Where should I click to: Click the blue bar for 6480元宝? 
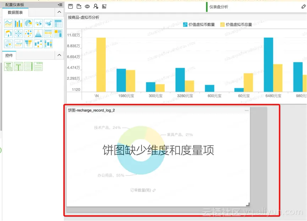268,65
